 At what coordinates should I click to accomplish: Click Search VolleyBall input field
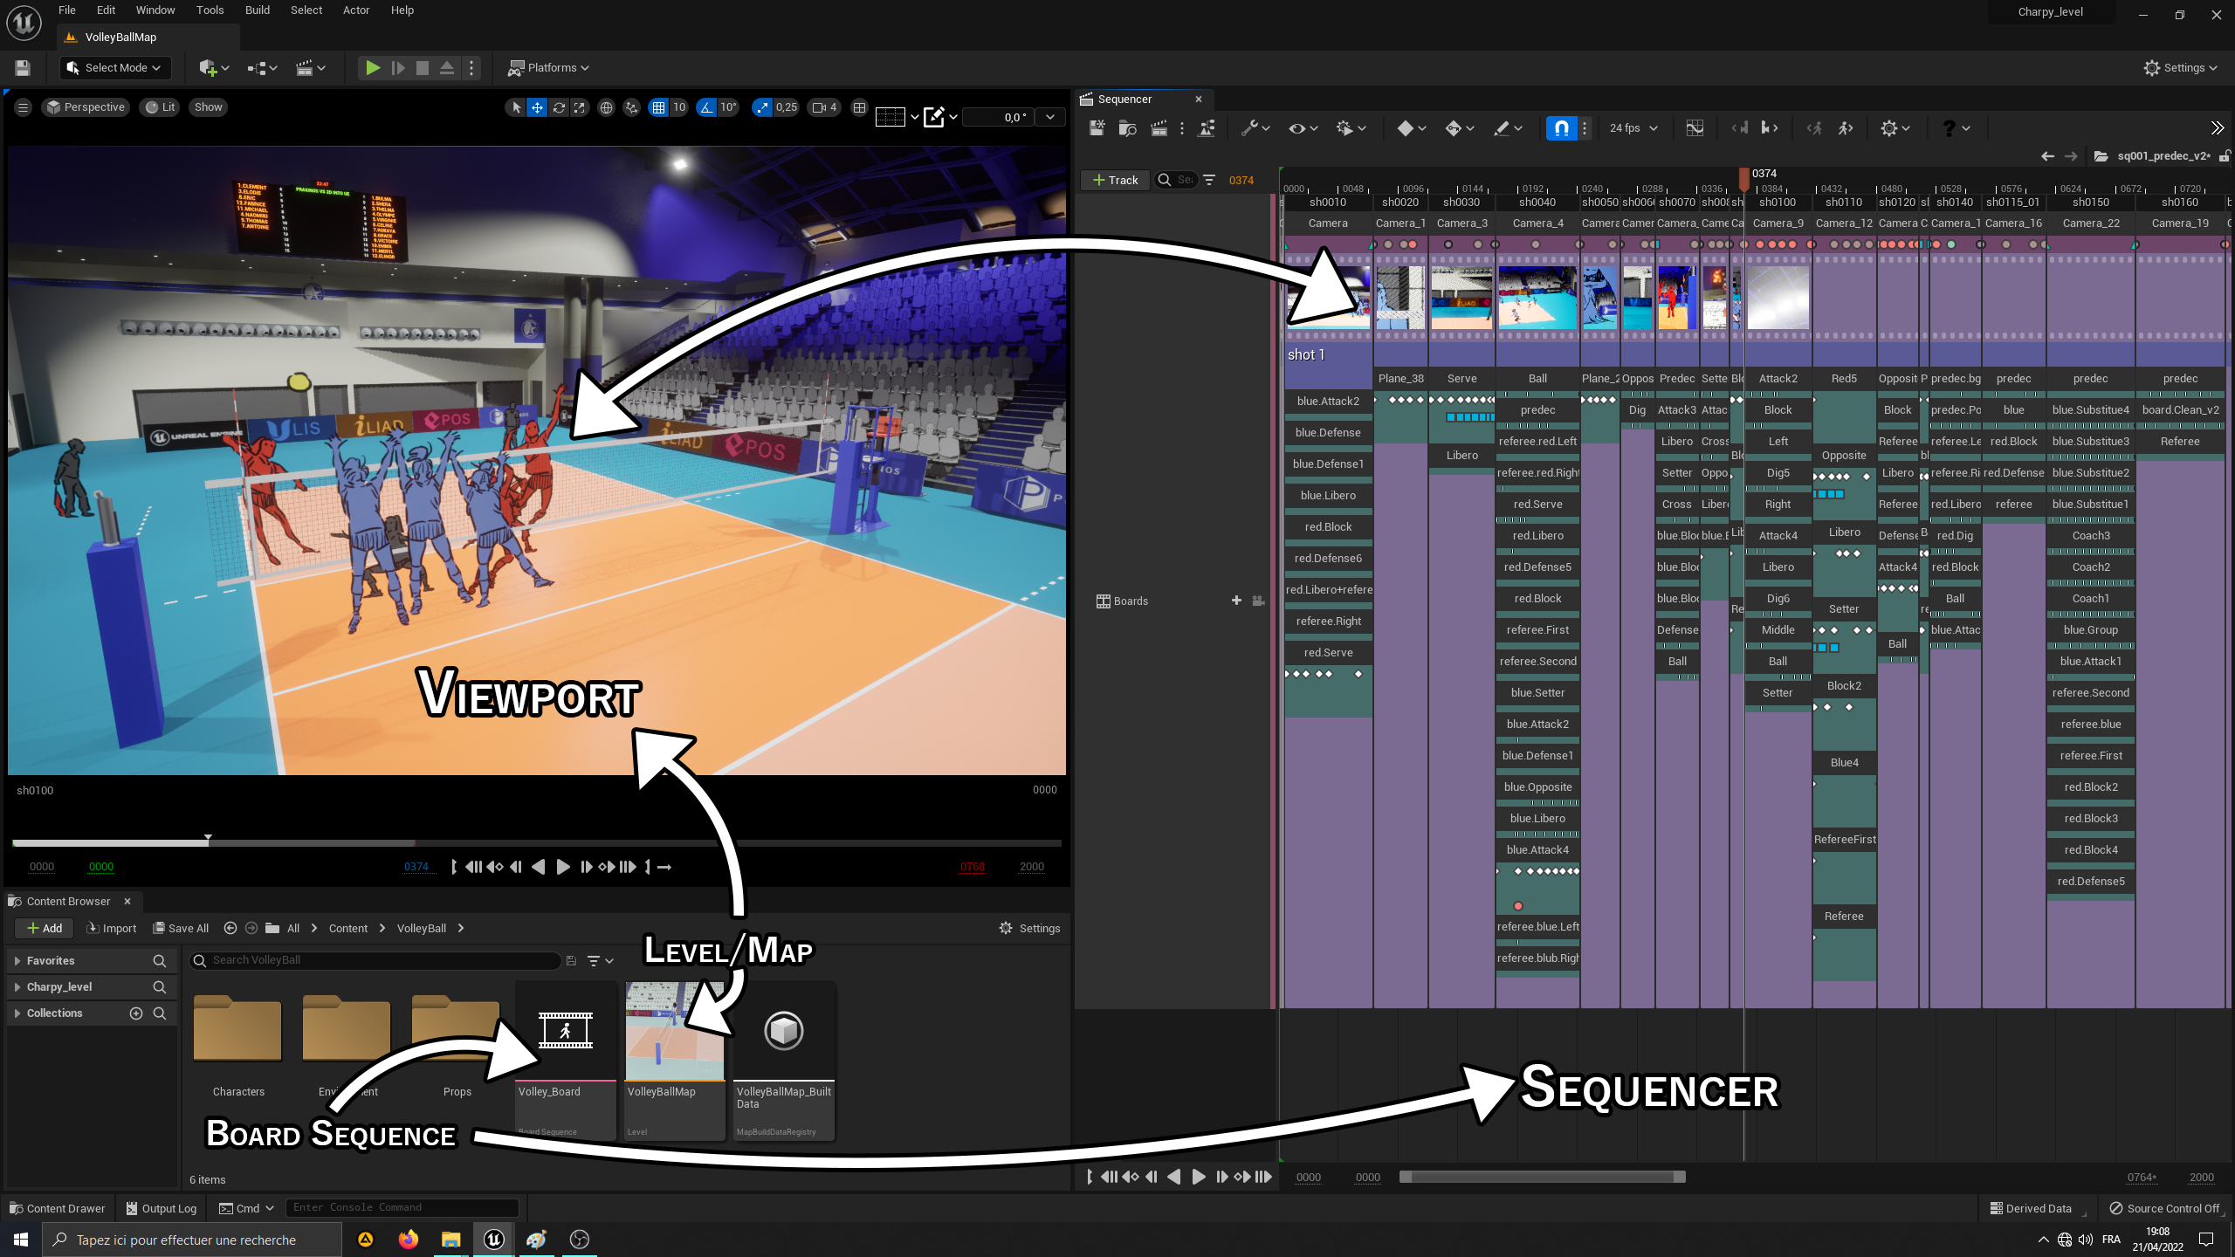click(375, 961)
